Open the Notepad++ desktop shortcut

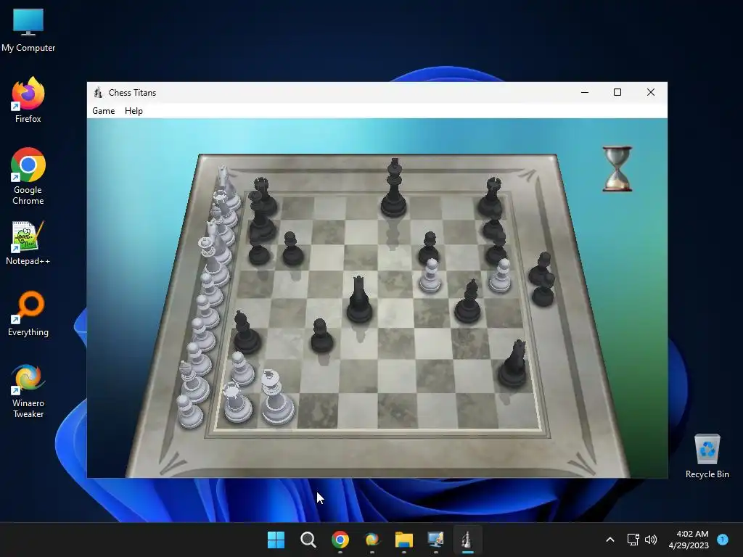pos(28,243)
